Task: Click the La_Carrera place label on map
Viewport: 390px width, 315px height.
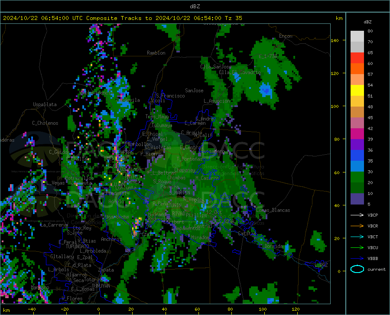Action: coord(53,225)
